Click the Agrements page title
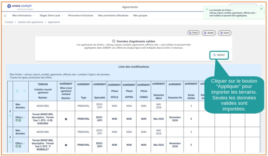This screenshot has width=268, height=156. tap(130, 7)
